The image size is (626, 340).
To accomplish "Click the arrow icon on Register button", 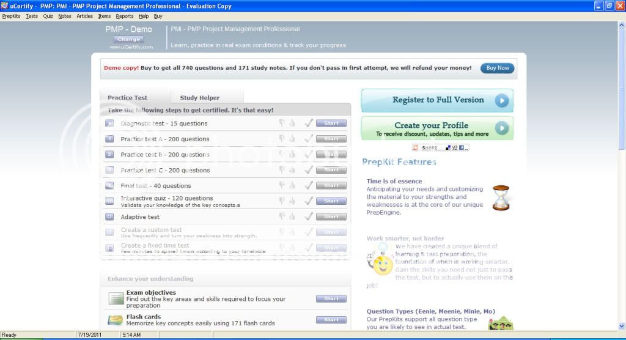I will point(501,100).
